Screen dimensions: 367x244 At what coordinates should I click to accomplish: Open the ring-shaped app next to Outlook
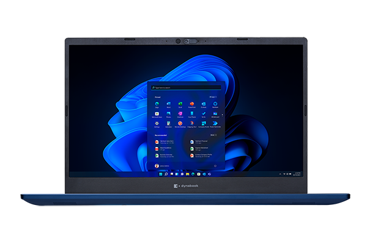(x=215, y=104)
